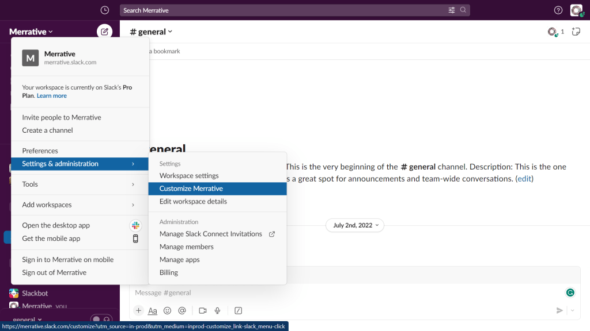590x331 pixels.
Task: Open the canvas icon next to #general
Action: 576,32
